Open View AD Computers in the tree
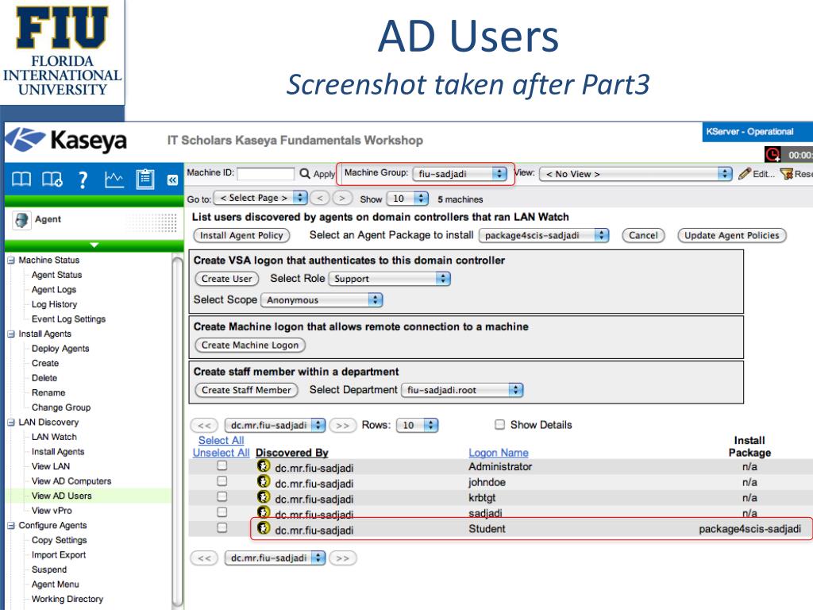The width and height of the screenshot is (813, 610). click(x=71, y=481)
